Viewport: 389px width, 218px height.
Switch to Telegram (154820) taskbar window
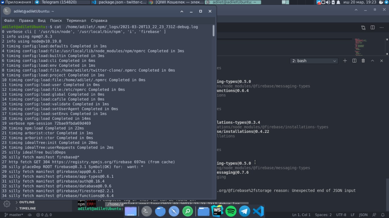[x=62, y=2]
